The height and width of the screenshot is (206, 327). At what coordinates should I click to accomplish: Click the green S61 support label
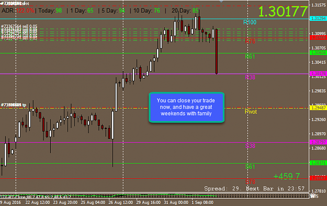(250, 167)
